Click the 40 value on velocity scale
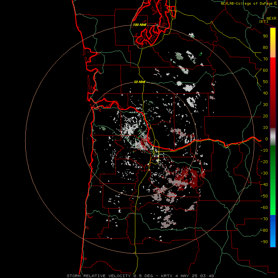This screenshot has height=278, width=278. click(x=265, y=93)
